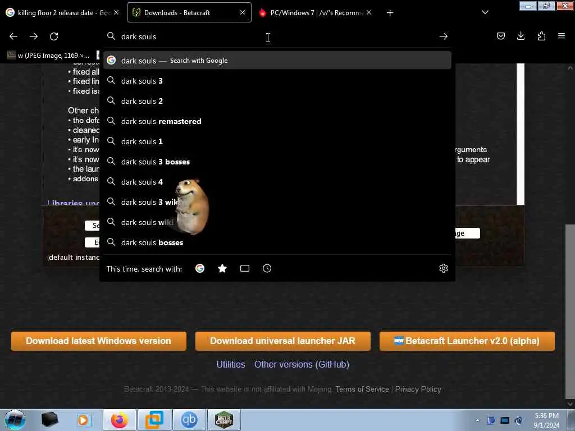Image resolution: width=575 pixels, height=431 pixels.
Task: Search this time with Google icon
Action: coord(200,269)
